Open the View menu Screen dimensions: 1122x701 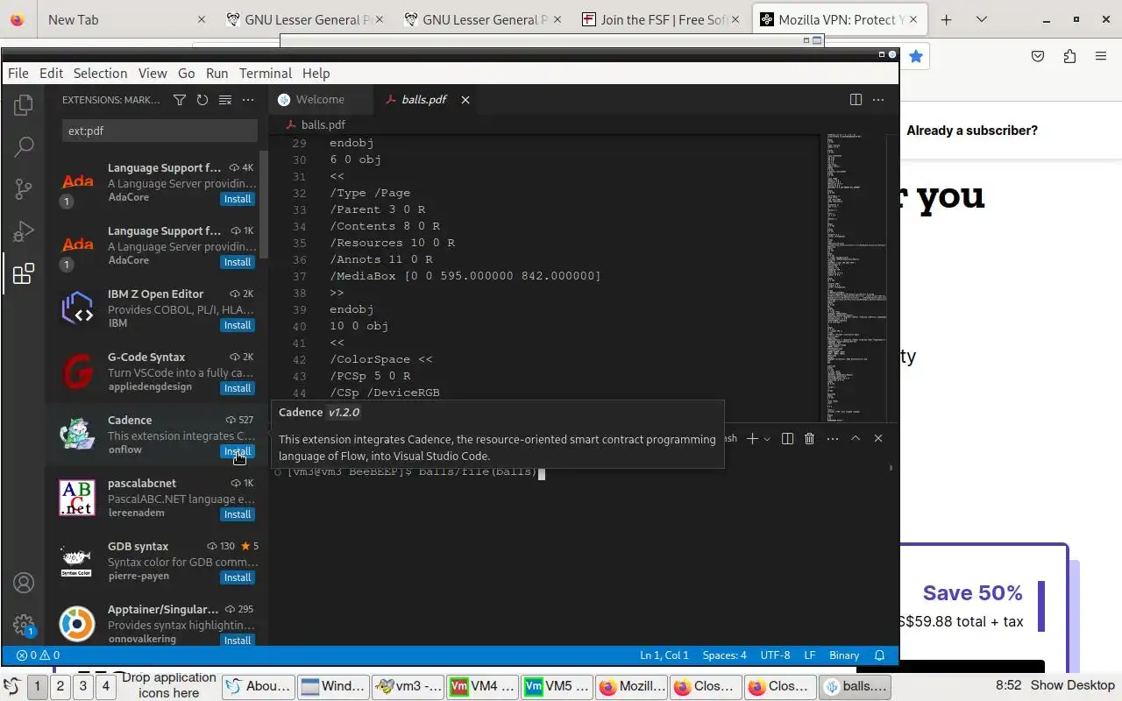(x=153, y=74)
